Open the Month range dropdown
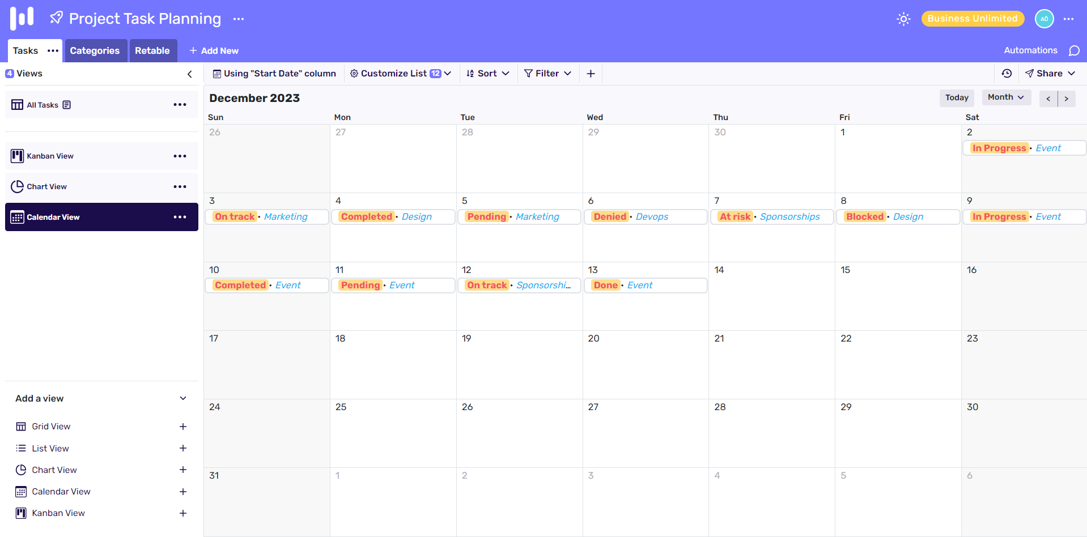 pos(1005,97)
